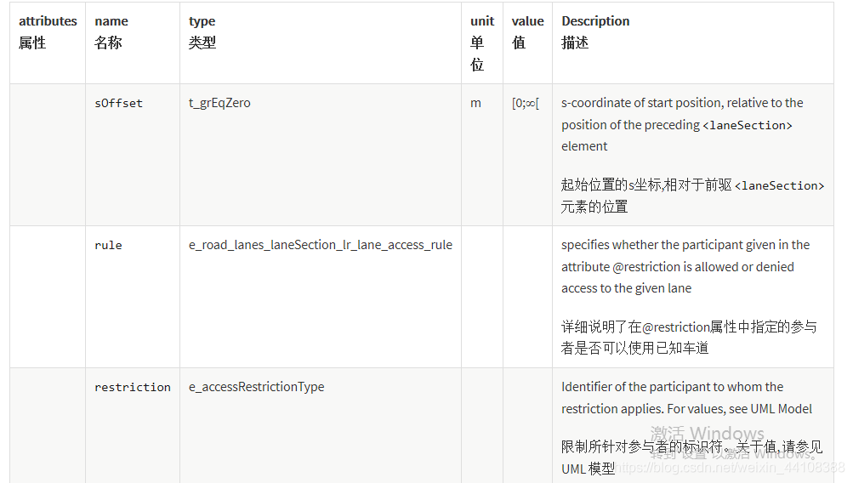Click the blog.csdn.net watermark URL
This screenshot has width=853, height=483.
(730, 468)
